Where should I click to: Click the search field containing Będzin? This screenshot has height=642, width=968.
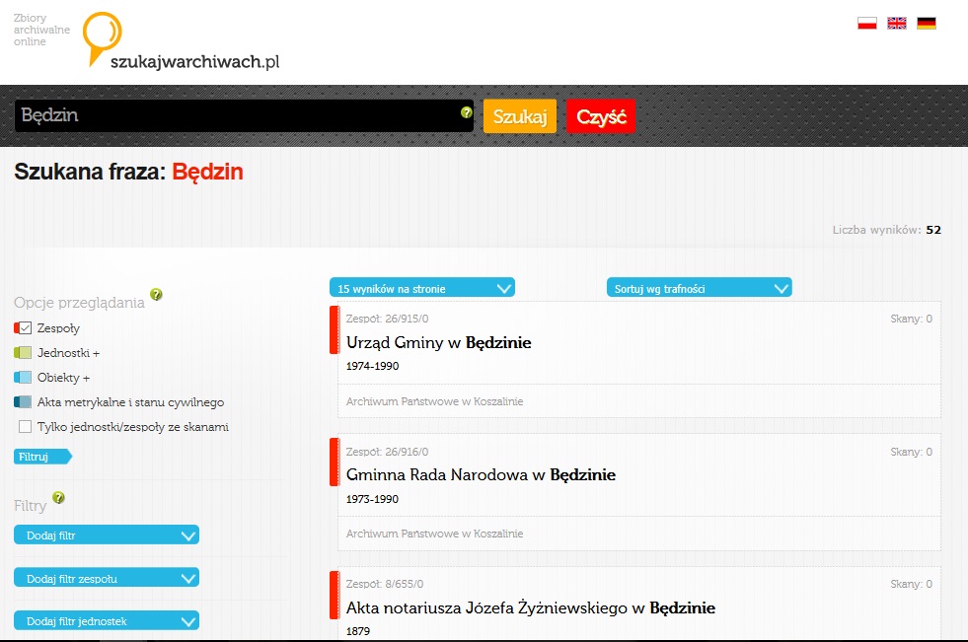tap(237, 115)
